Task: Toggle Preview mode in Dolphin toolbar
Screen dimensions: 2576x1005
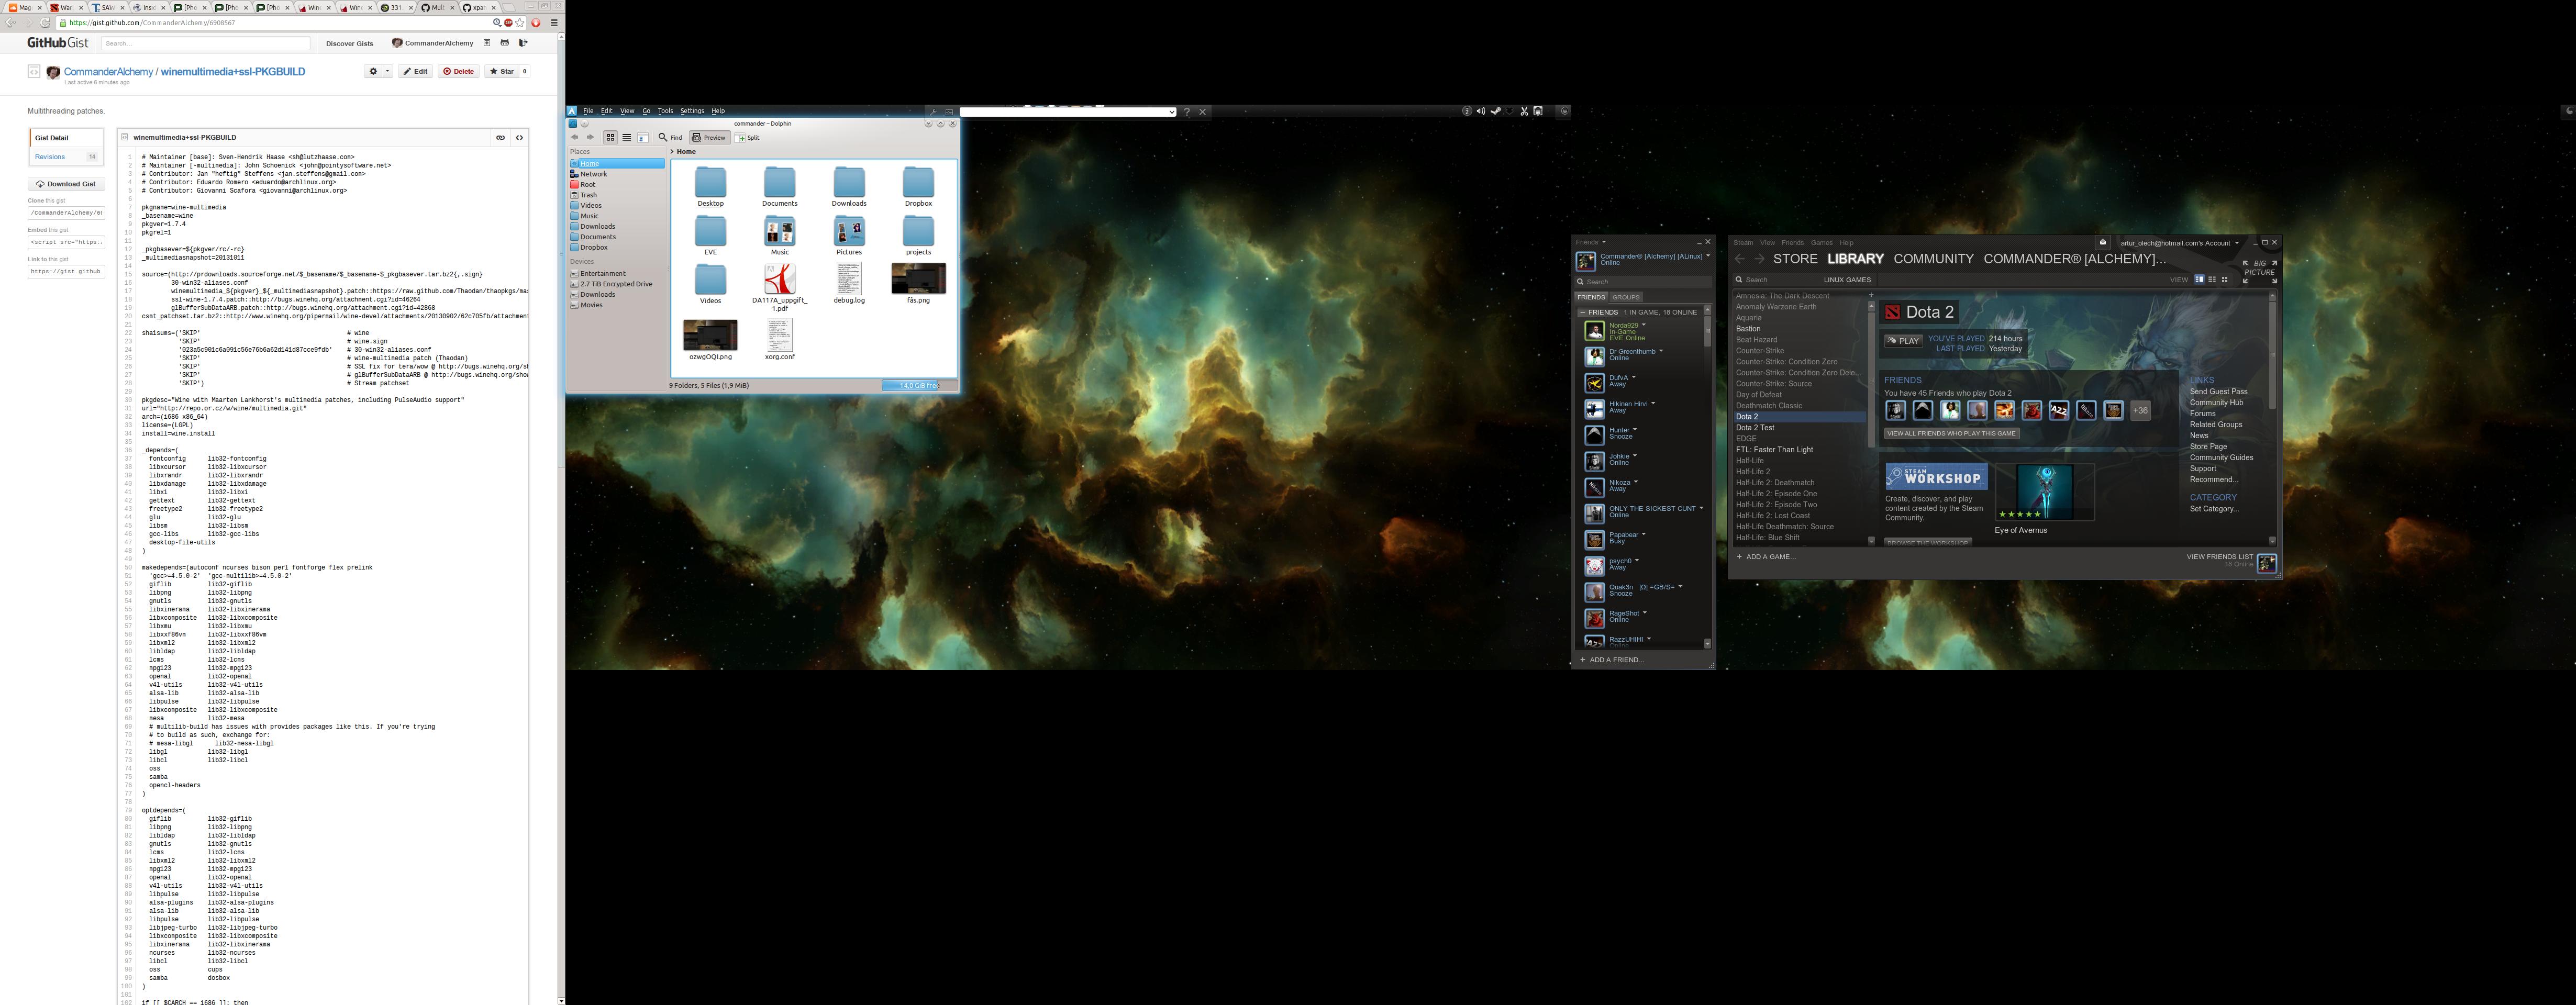Action: tap(709, 138)
